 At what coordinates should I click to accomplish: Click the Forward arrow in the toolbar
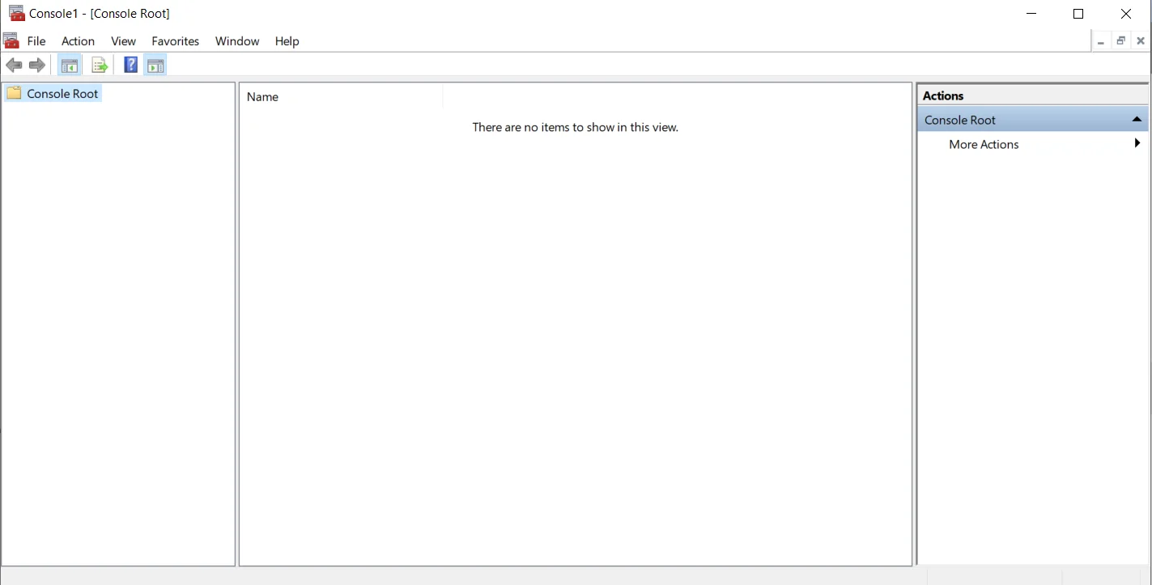point(36,66)
